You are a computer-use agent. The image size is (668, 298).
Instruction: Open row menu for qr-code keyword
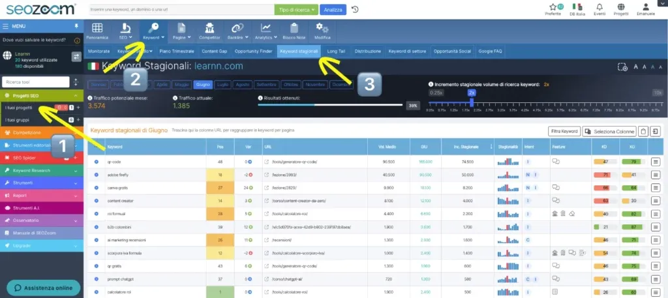pyautogui.click(x=655, y=162)
